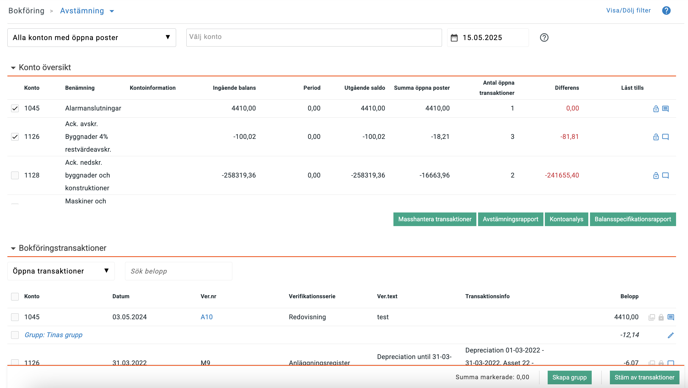Go to the Bokföring breadcrumb
Viewport: 688px width, 388px height.
coord(26,11)
